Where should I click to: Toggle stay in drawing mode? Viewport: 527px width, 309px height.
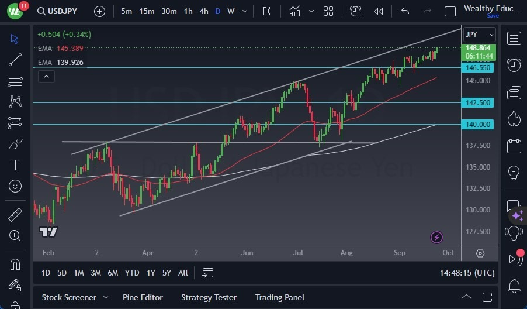point(15,286)
